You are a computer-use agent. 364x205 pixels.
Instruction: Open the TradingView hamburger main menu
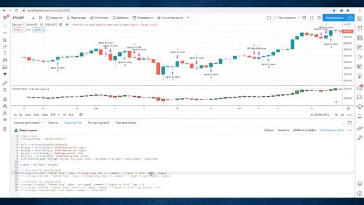tap(5, 18)
